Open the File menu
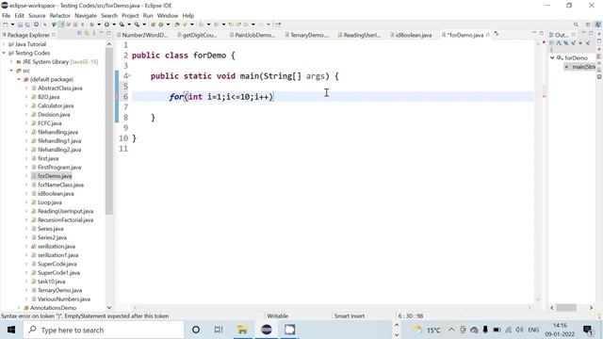The height and width of the screenshot is (339, 603). tap(7, 16)
